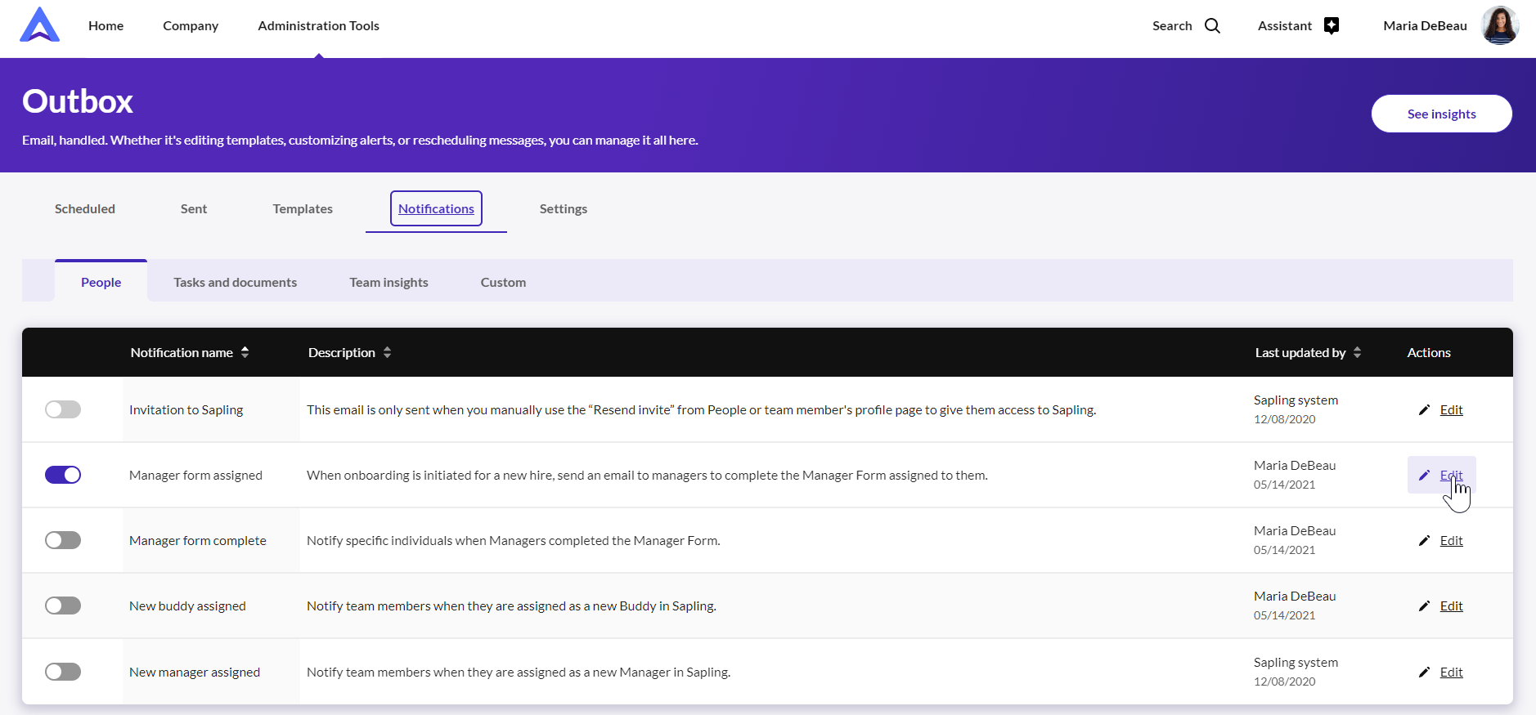Click the Sapling logo icon
1536x715 pixels.
point(40,25)
